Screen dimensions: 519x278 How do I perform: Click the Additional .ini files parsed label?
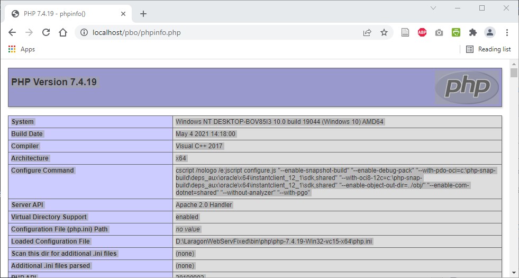pos(51,266)
